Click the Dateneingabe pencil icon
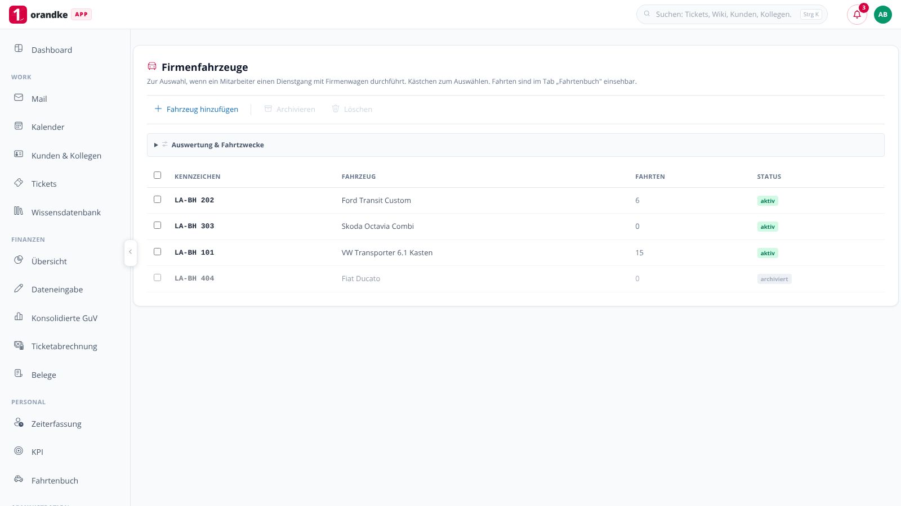 coord(19,288)
